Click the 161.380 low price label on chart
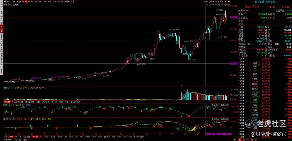 tap(224, 37)
